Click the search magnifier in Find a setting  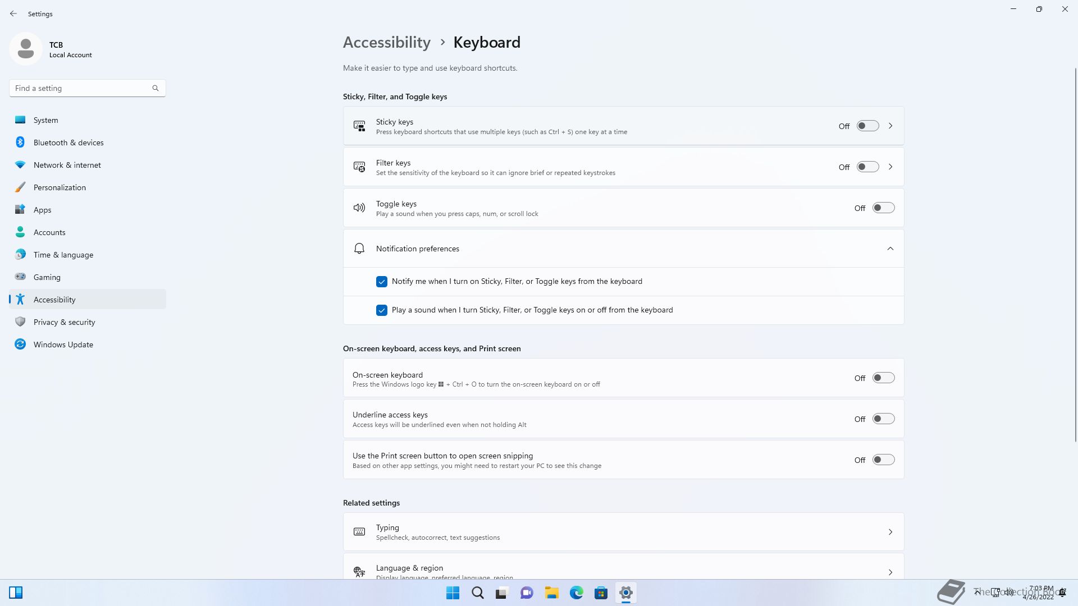pyautogui.click(x=156, y=88)
